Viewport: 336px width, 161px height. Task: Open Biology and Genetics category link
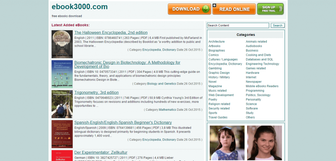click(x=161, y=84)
